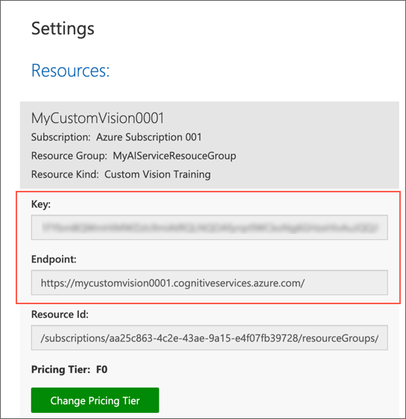The image size is (406, 419).
Task: Focus the Resource Id path field
Action: click(x=209, y=338)
